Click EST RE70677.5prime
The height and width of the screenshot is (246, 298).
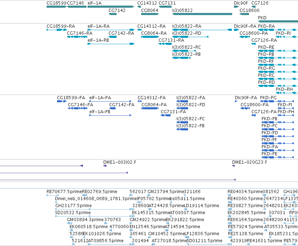point(64,192)
